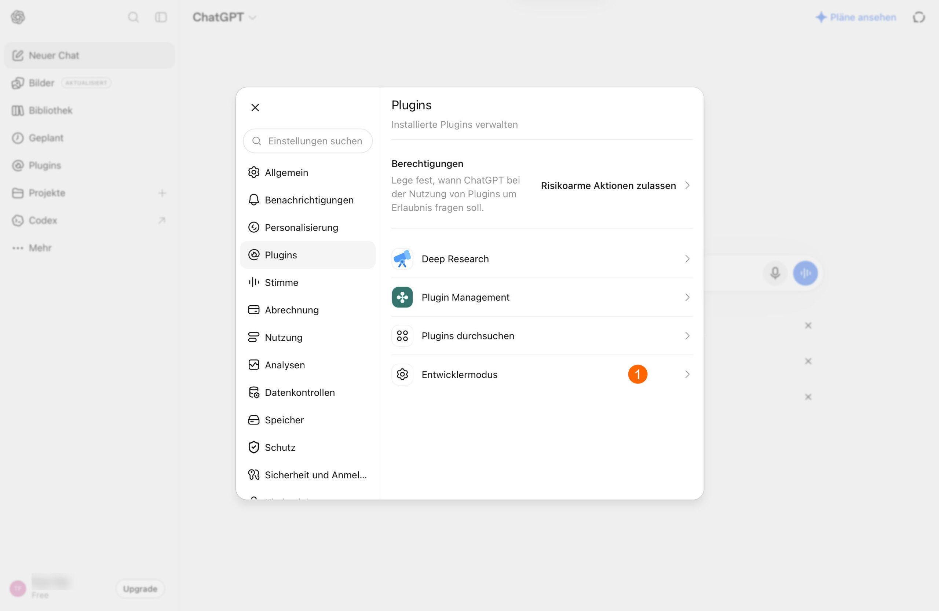Image resolution: width=939 pixels, height=611 pixels.
Task: Click the Entwicklermodus label text
Action: coord(459,375)
